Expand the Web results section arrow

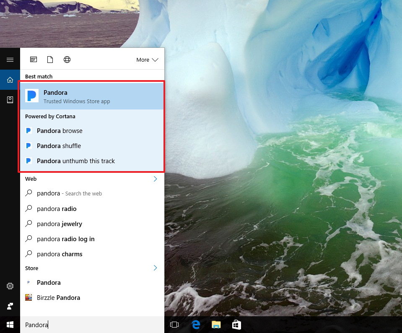[x=155, y=179]
